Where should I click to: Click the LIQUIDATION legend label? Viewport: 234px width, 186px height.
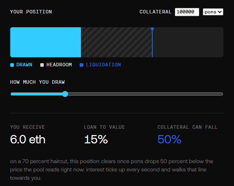tap(103, 65)
